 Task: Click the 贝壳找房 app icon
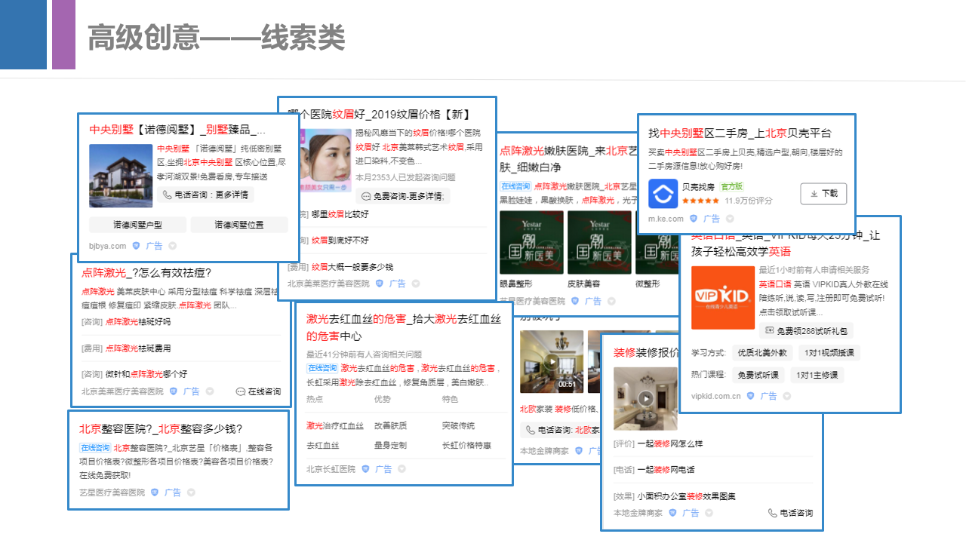[664, 194]
